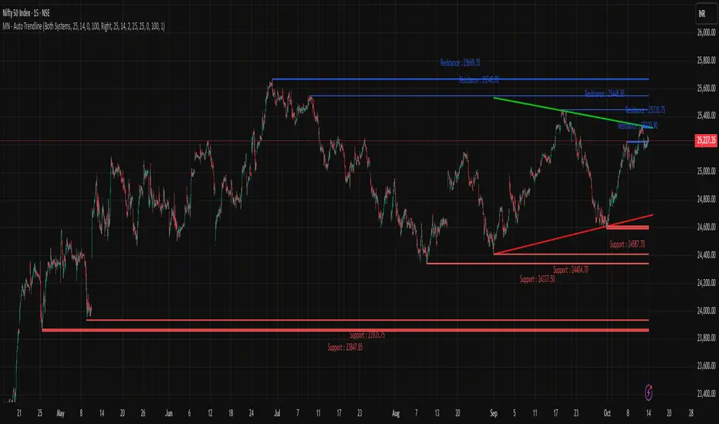This screenshot has height=424, width=719.
Task: Click the 23,400.00 price axis label
Action: [x=706, y=394]
